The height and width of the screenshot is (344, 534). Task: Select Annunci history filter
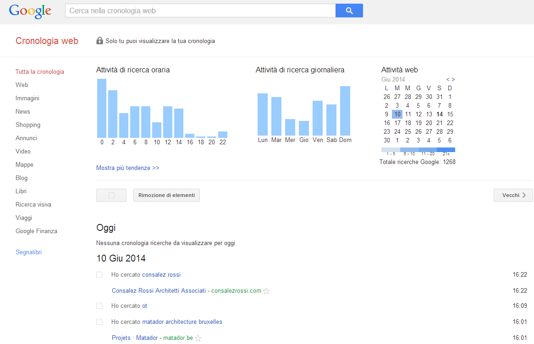click(26, 138)
